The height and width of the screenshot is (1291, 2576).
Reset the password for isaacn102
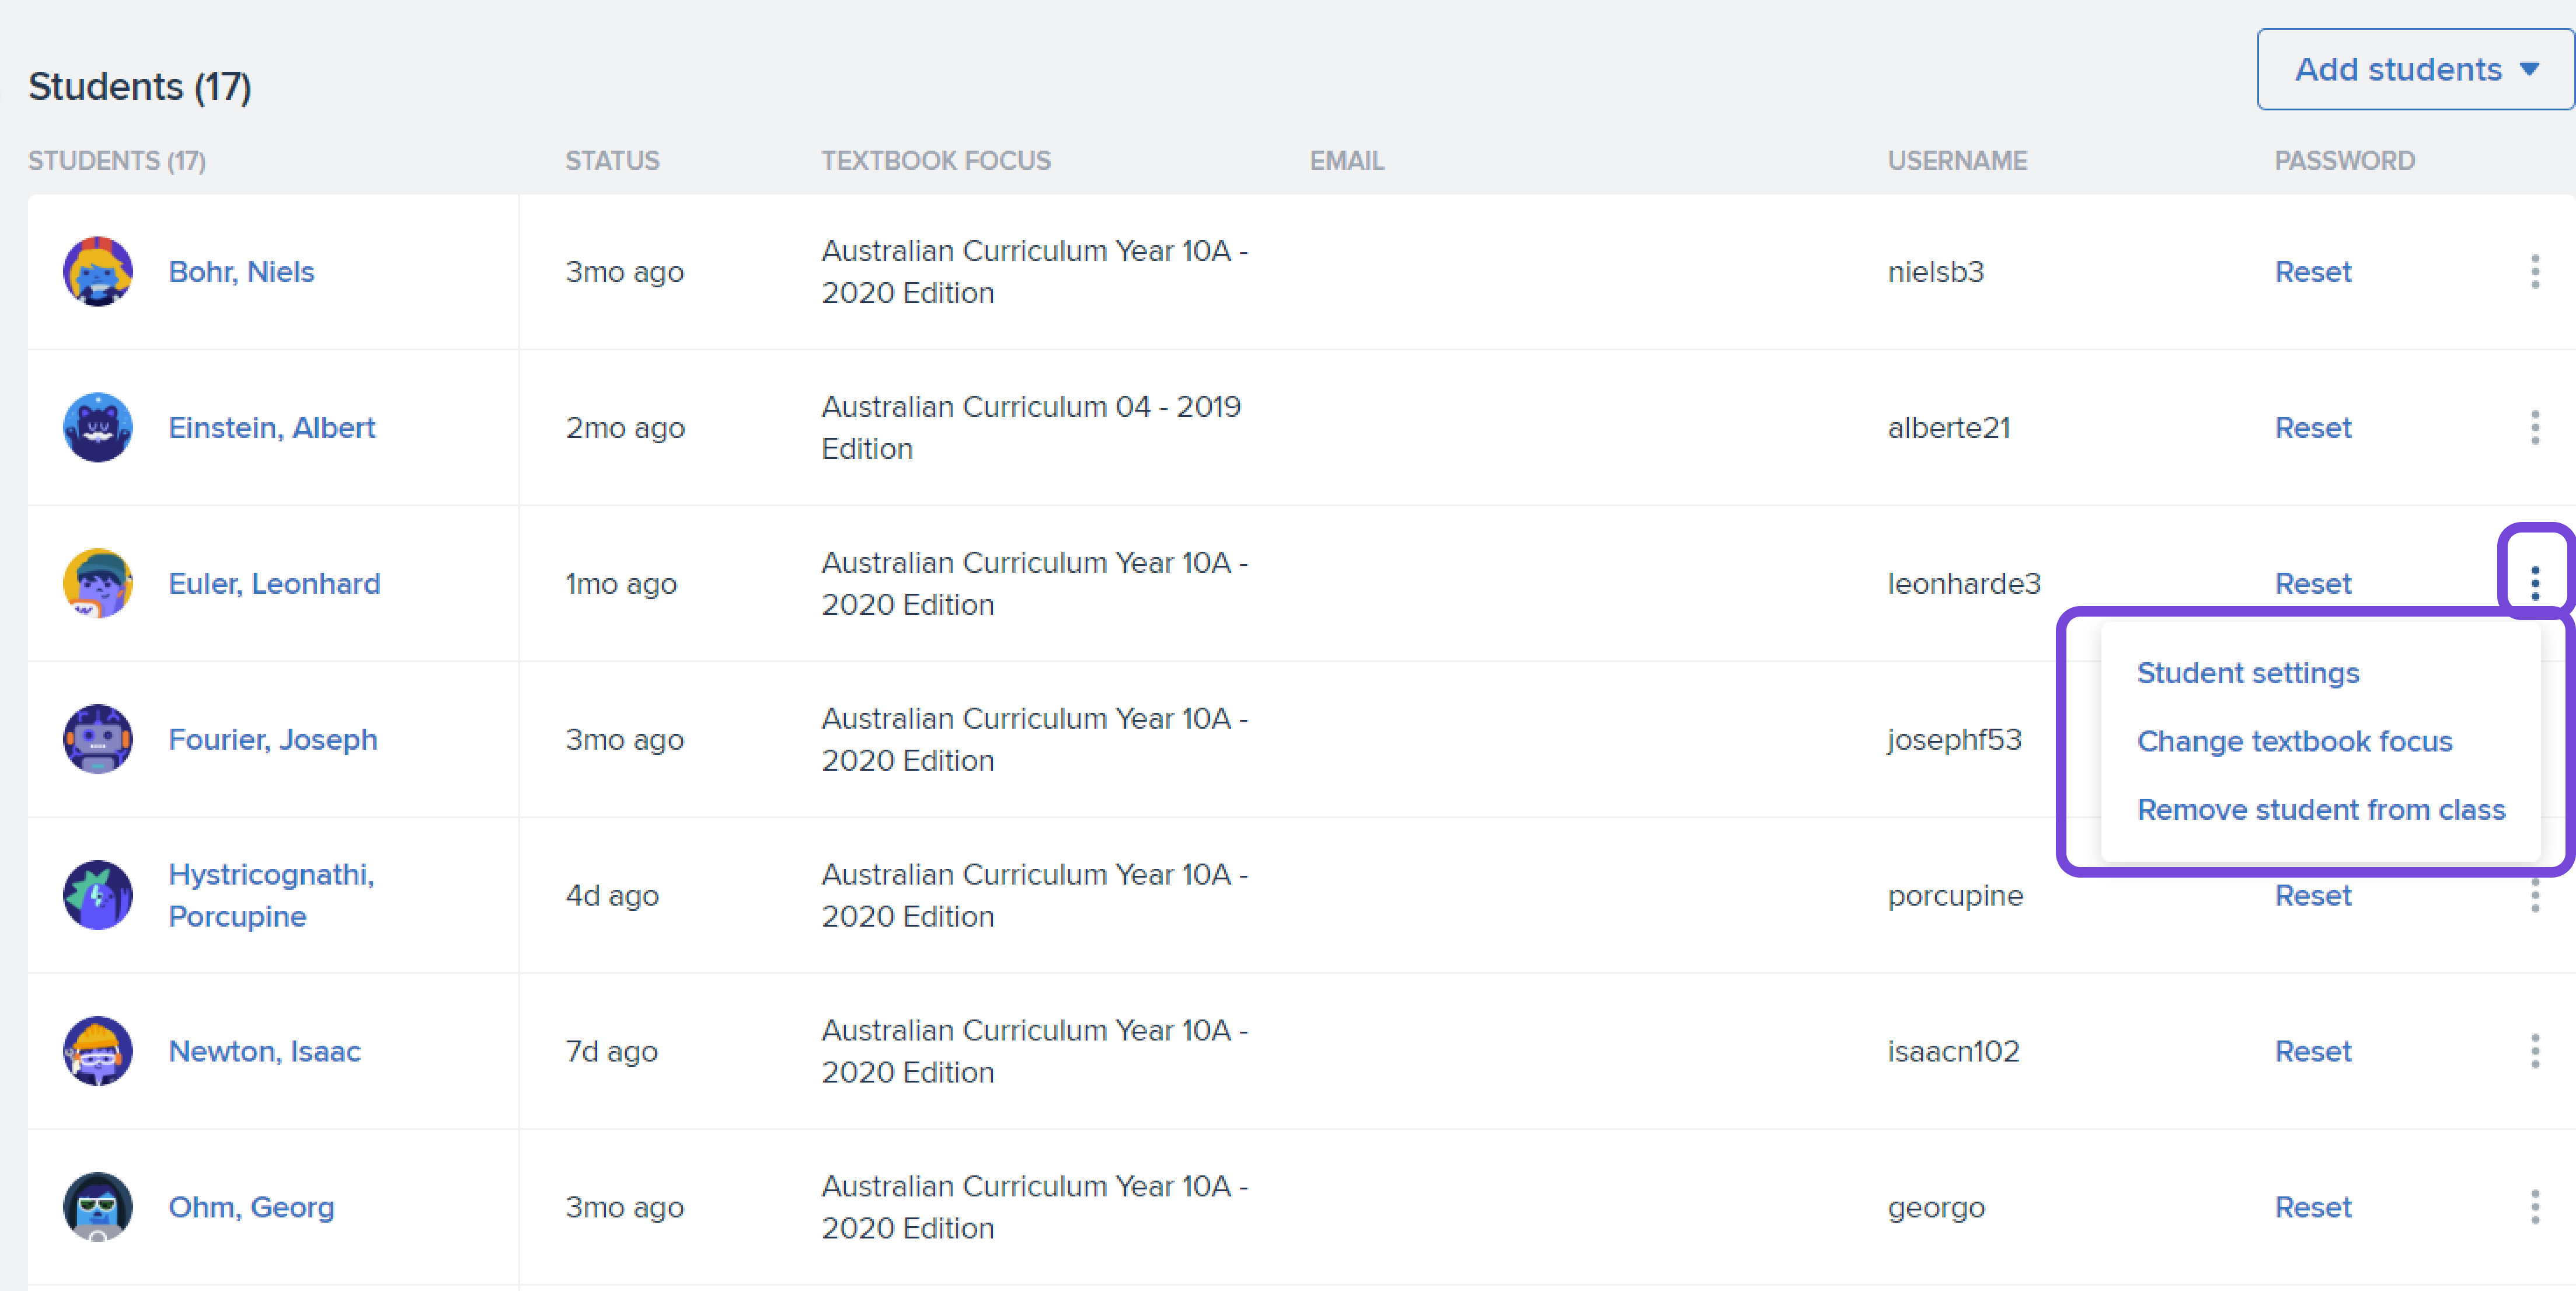[x=2313, y=1051]
